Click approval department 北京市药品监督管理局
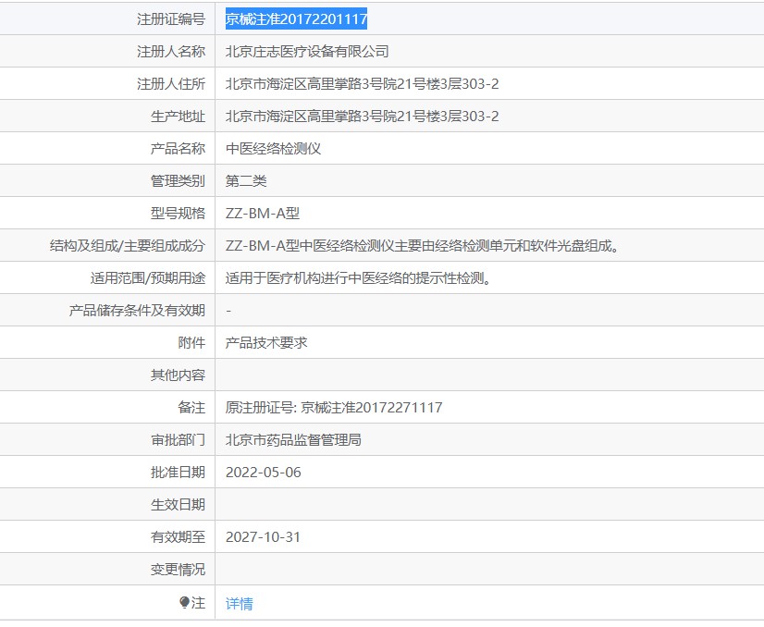Image resolution: width=764 pixels, height=627 pixels. point(293,440)
